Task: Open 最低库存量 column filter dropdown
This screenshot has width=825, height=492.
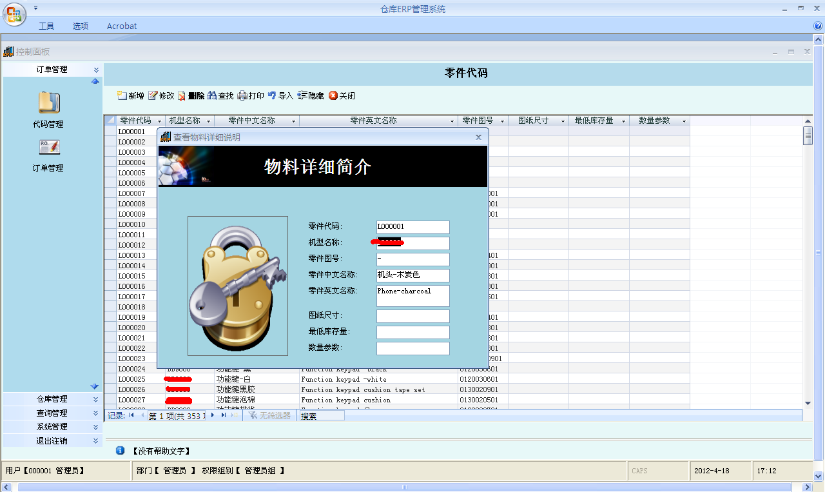Action: point(624,121)
